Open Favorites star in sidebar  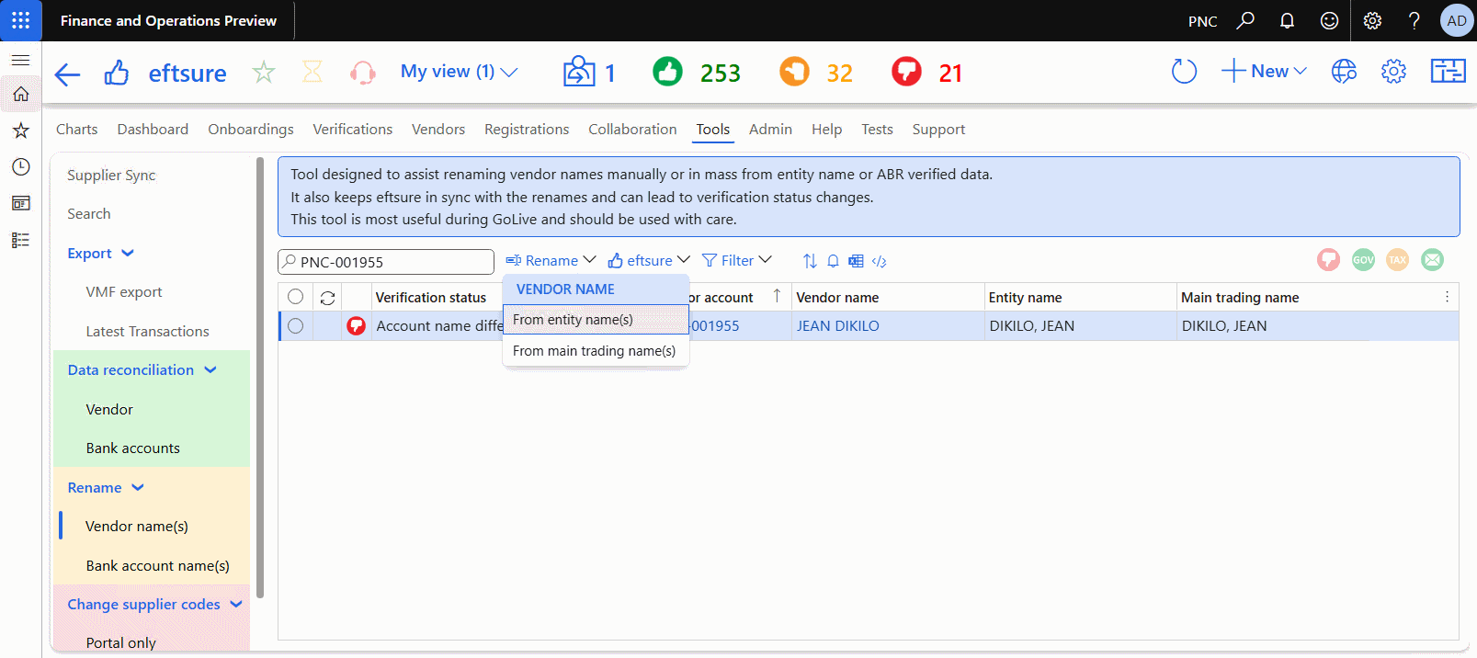tap(20, 130)
